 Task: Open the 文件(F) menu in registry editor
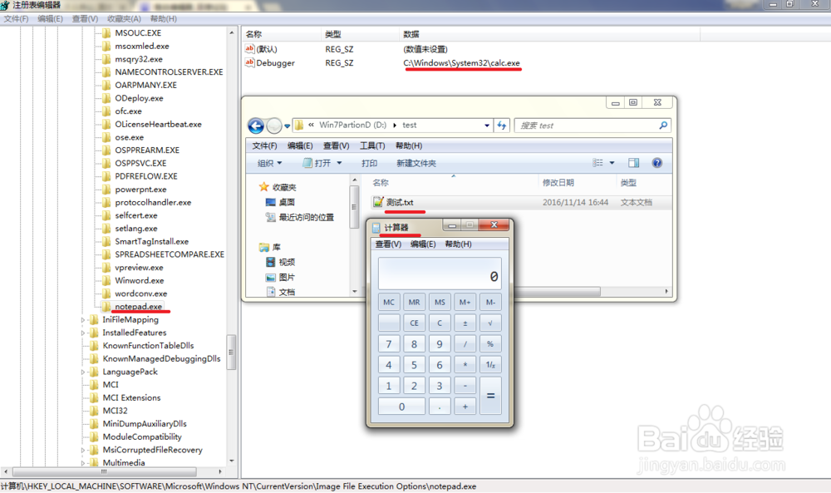point(16,18)
